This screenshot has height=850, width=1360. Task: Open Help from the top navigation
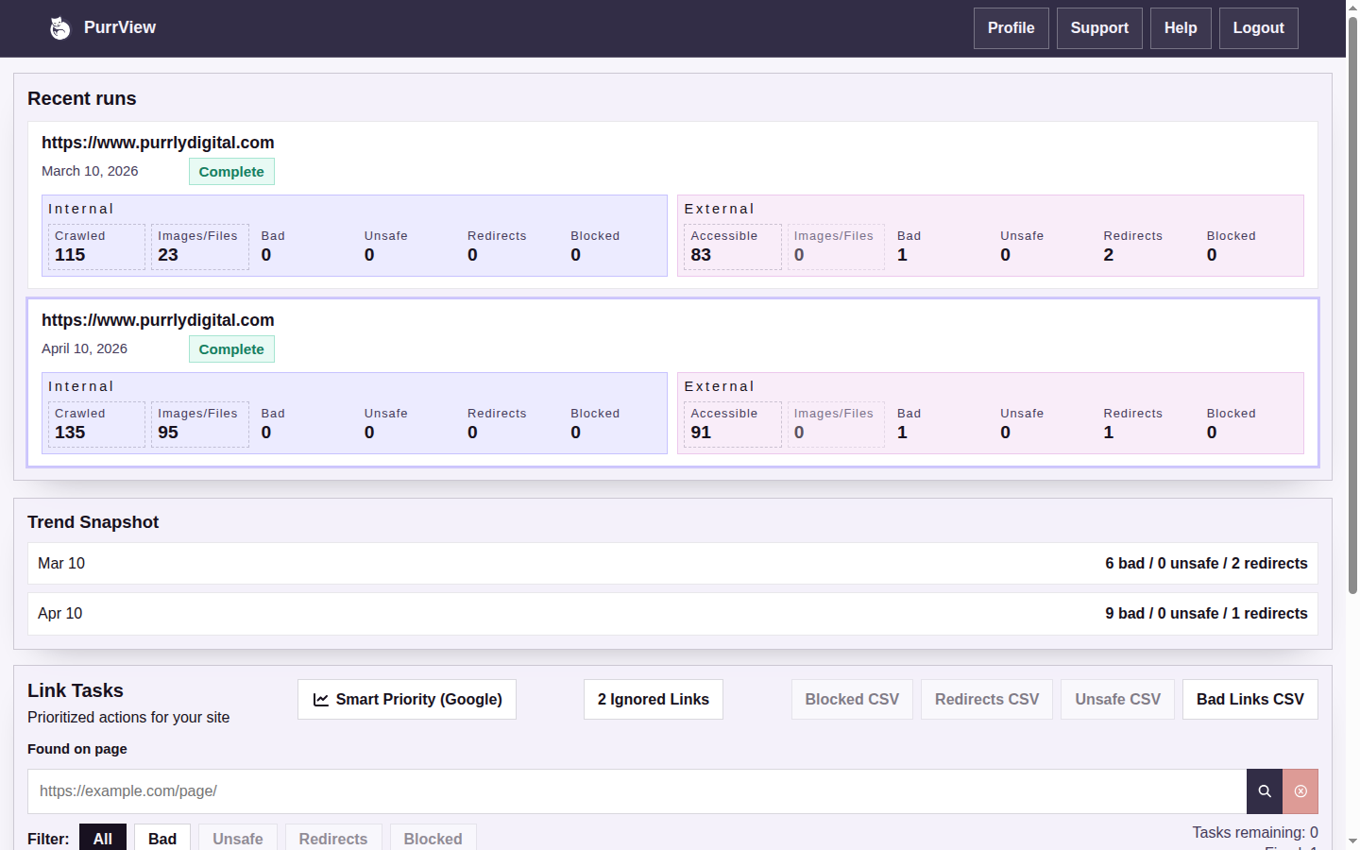coord(1180,27)
